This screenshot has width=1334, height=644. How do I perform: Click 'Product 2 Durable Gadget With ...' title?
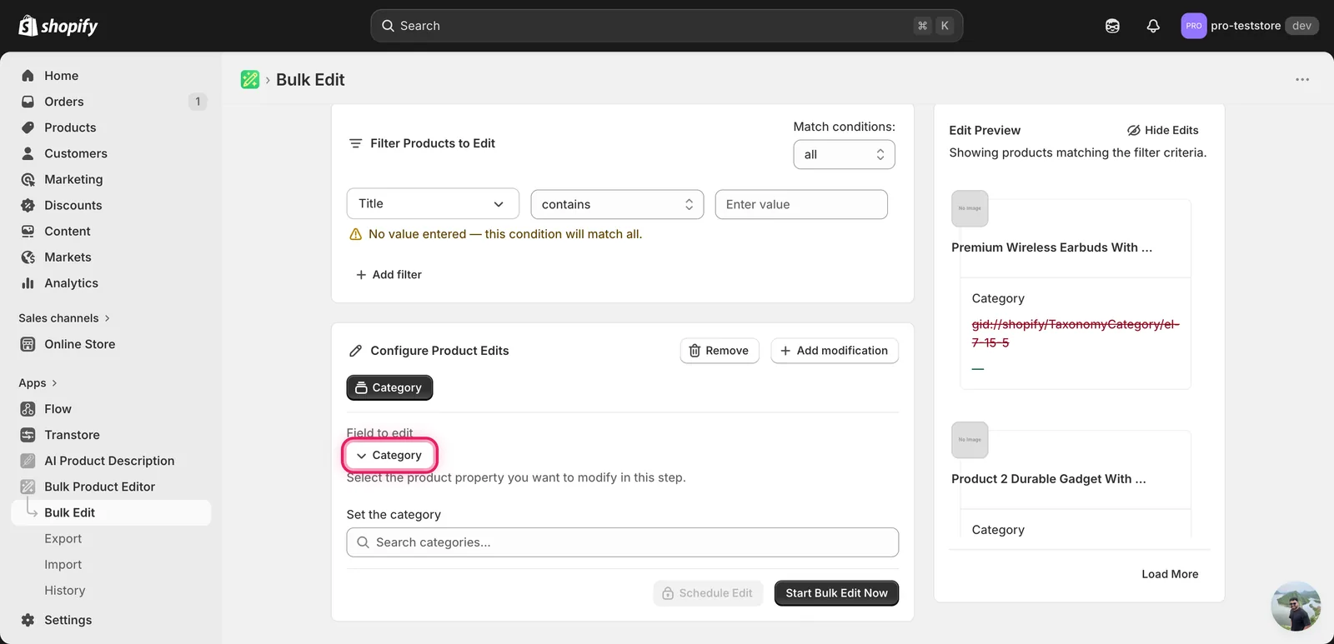coord(1049,479)
